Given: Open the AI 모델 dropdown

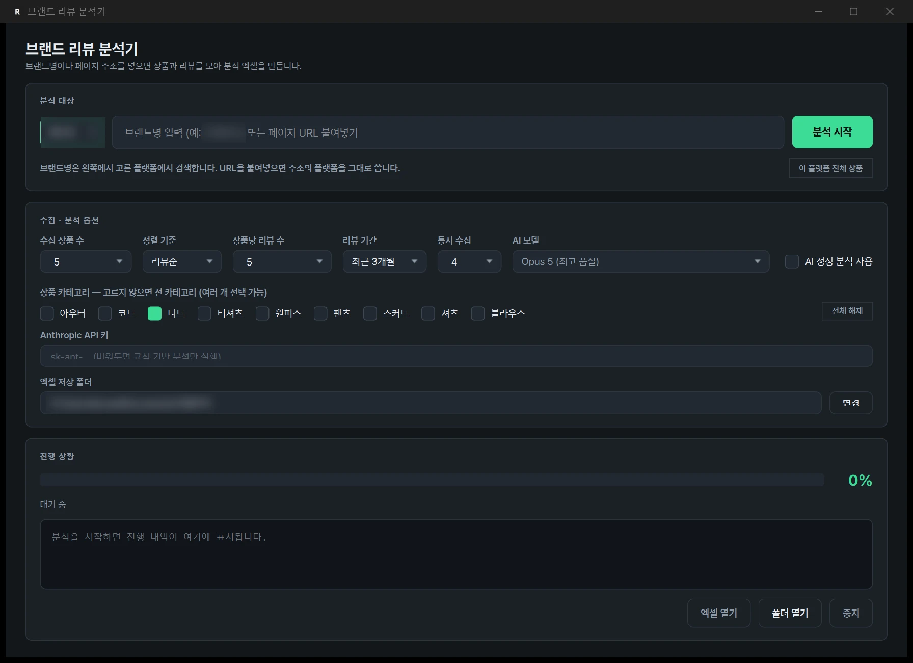Looking at the screenshot, I should [x=641, y=261].
